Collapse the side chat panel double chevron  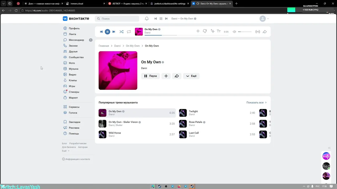coord(329,148)
